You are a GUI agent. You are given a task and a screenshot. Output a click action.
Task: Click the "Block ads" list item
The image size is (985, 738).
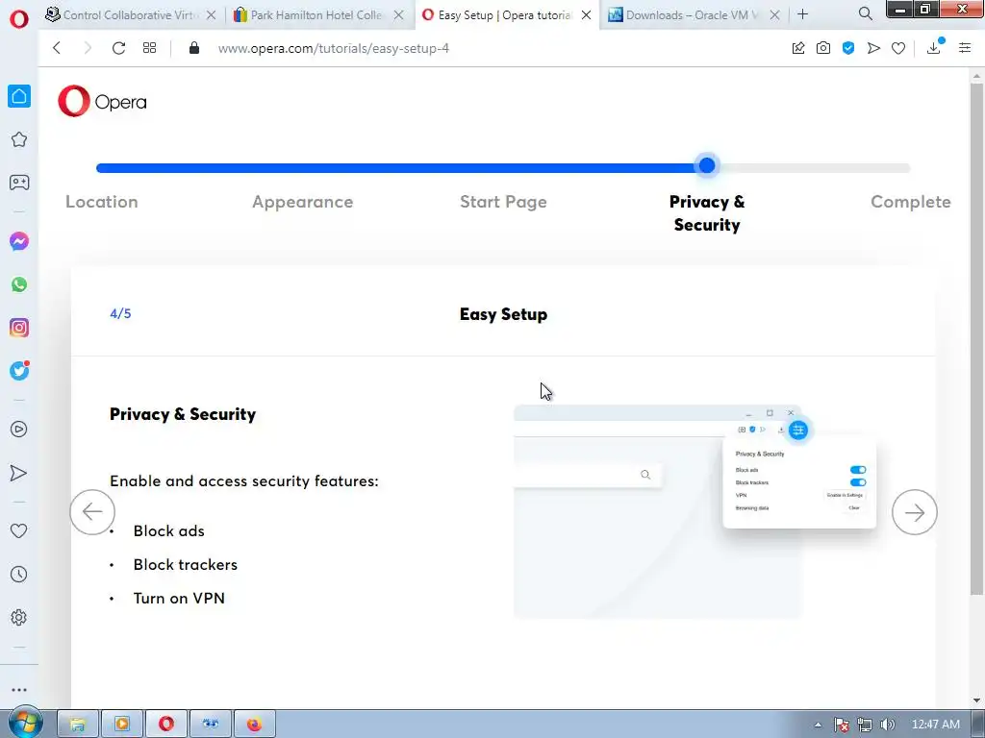[169, 530]
